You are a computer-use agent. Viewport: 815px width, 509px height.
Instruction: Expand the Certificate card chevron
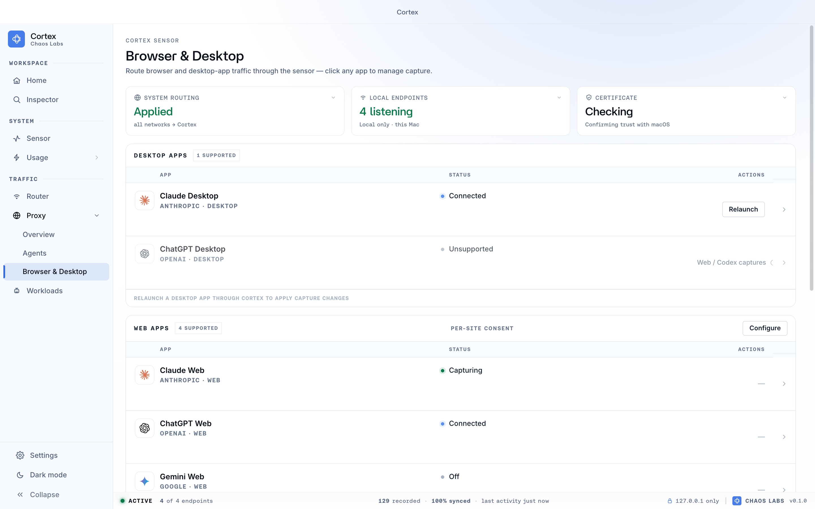pos(785,98)
